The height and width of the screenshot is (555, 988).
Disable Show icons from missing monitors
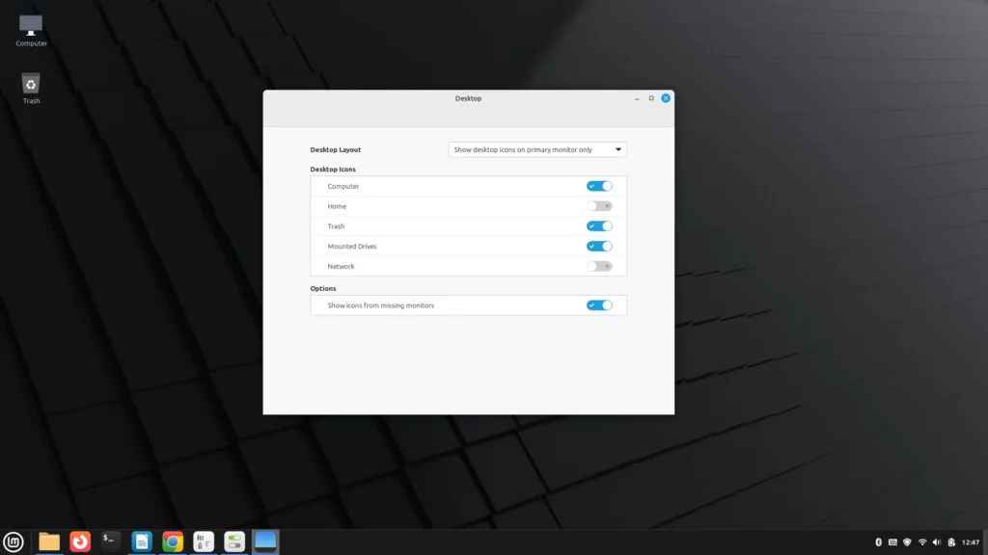click(599, 304)
